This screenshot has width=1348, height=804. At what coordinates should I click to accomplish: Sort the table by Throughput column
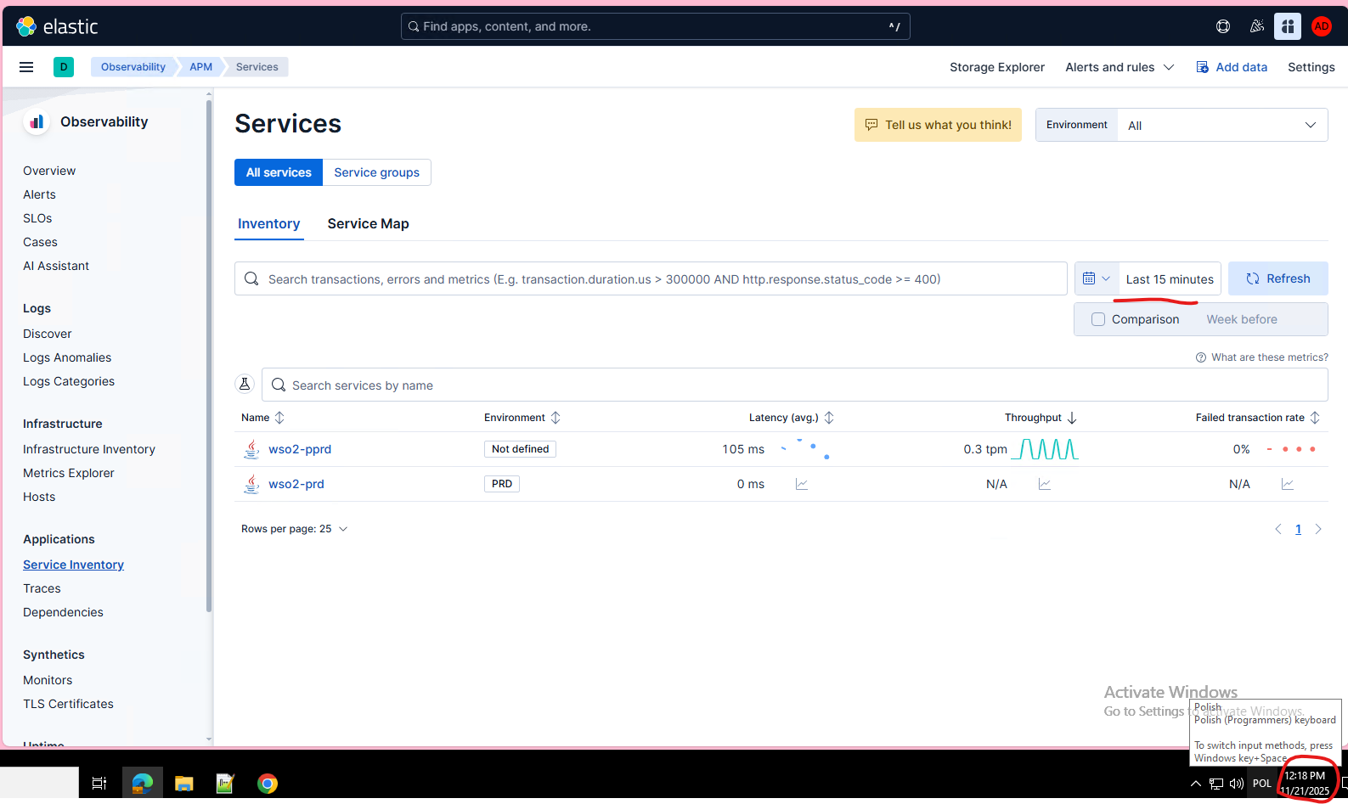(1041, 418)
